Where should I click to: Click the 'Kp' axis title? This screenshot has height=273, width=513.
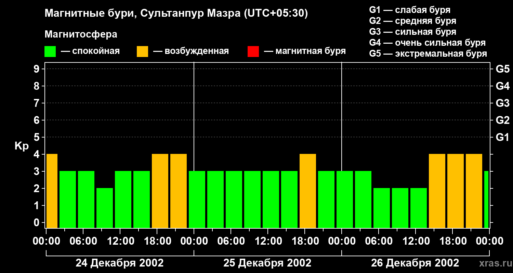coord(22,146)
